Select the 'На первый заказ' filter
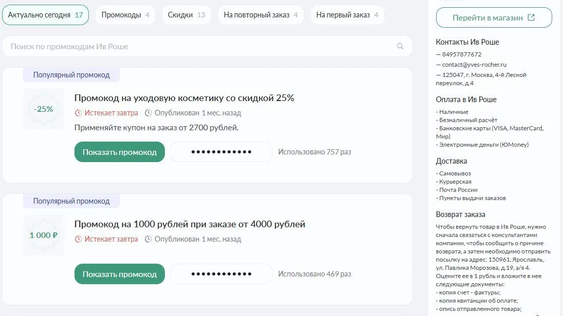563x316 pixels. click(x=347, y=15)
